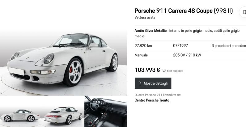246x127 pixels.
Task: Visit the Centro Porsche Trento dealer link
Action: pos(152,100)
